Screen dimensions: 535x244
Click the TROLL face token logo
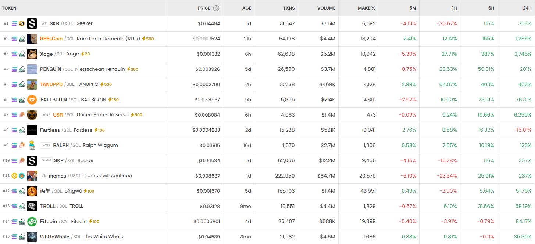tap(32, 206)
